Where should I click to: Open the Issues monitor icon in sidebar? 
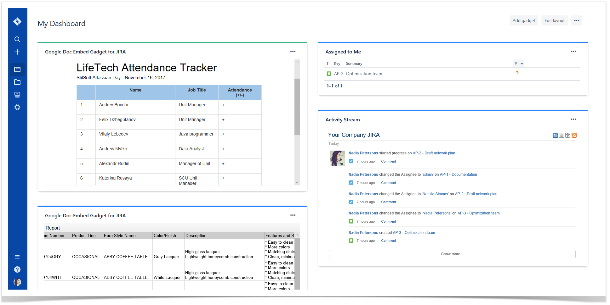pyautogui.click(x=17, y=95)
